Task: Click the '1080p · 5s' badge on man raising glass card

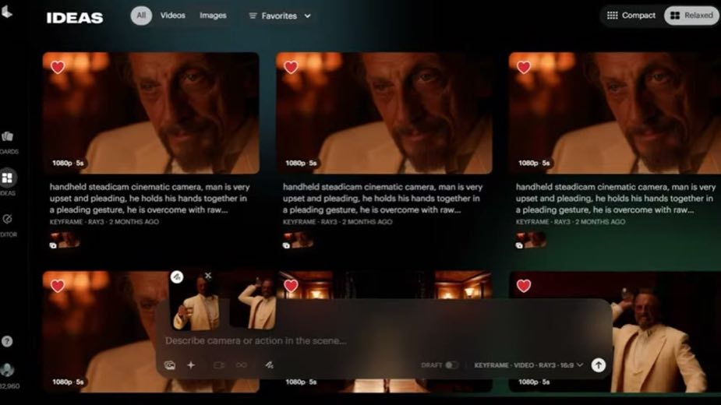Action: [534, 382]
